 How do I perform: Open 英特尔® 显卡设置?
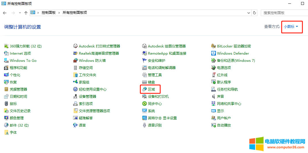coord(162,118)
